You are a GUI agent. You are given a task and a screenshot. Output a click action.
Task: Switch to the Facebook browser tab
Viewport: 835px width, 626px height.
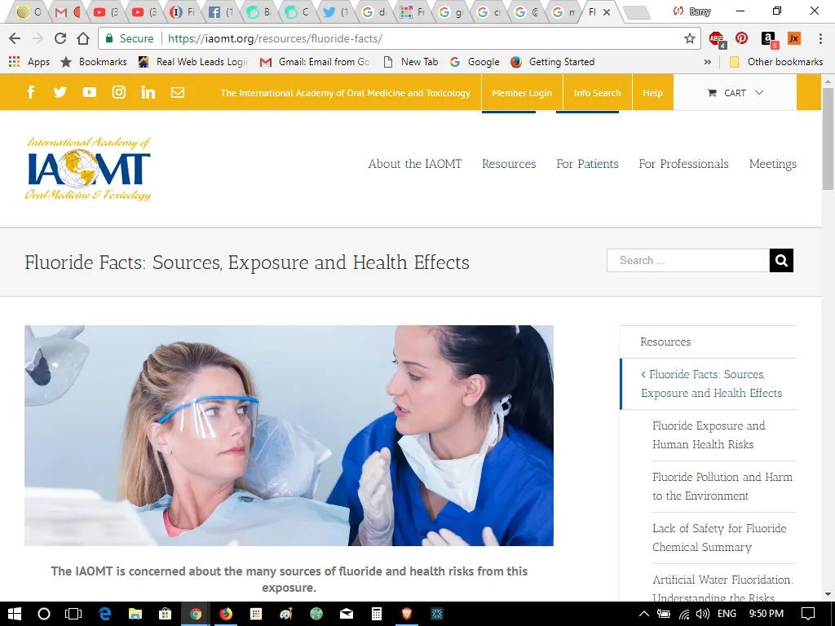[x=220, y=11]
